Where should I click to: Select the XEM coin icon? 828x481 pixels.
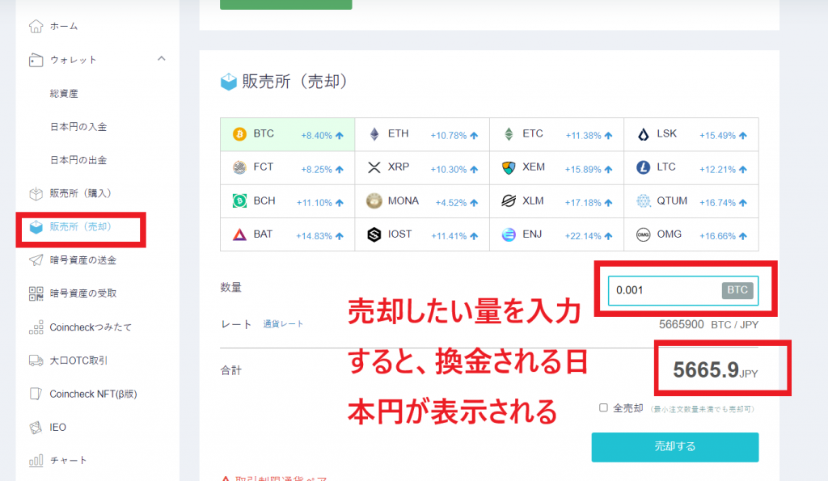(x=509, y=167)
